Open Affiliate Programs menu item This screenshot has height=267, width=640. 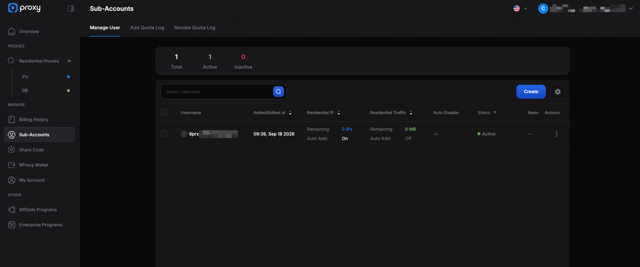click(x=39, y=209)
